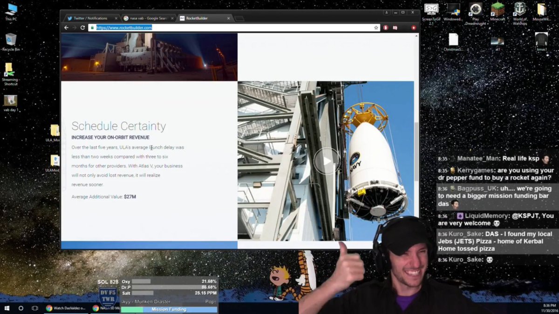Focus the rocketbuilder.com address bar
Image resolution: width=559 pixels, height=314 pixels.
pyautogui.click(x=234, y=27)
